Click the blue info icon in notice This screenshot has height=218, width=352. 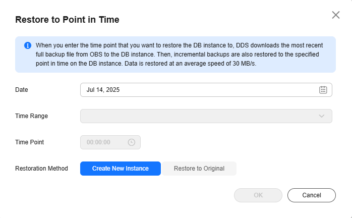28,45
